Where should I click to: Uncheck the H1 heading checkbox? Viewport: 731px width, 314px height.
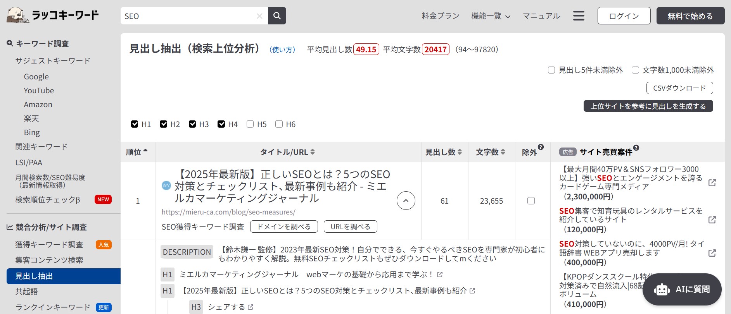point(135,124)
